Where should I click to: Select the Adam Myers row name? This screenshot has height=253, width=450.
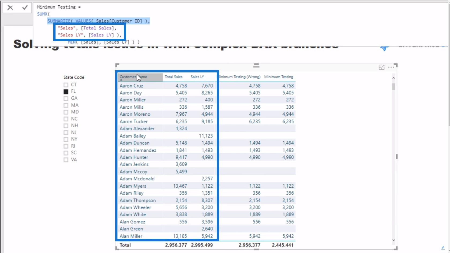coord(133,186)
